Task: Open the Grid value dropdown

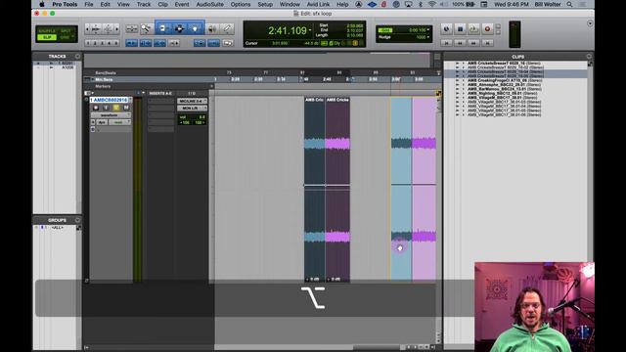Action: pos(428,30)
